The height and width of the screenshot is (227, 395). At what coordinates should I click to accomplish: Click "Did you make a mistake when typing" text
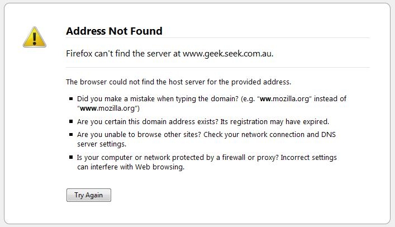point(136,98)
